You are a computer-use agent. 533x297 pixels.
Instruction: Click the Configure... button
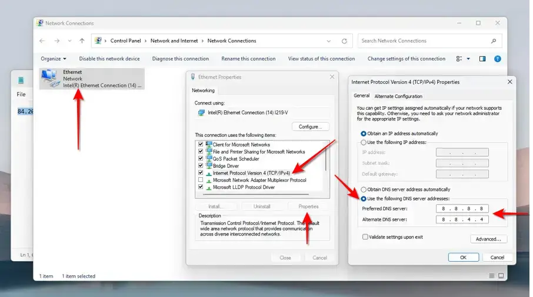click(311, 126)
